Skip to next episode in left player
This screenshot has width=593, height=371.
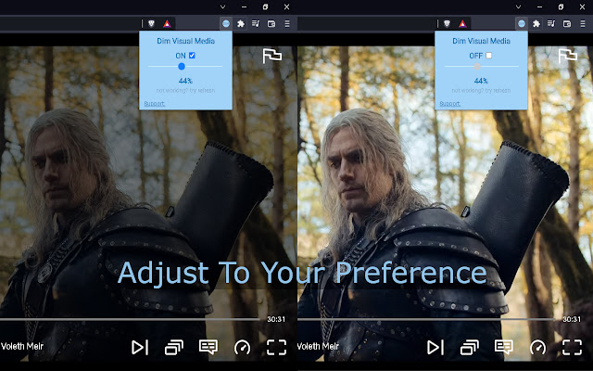tap(140, 347)
